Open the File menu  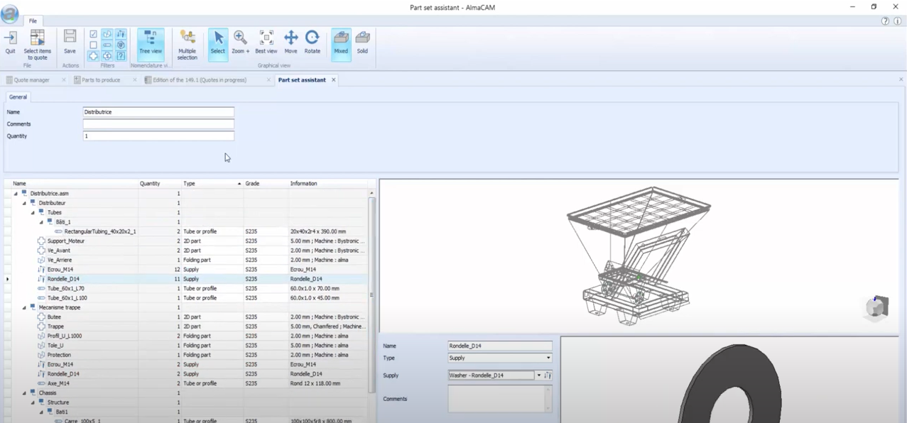pyautogui.click(x=33, y=21)
